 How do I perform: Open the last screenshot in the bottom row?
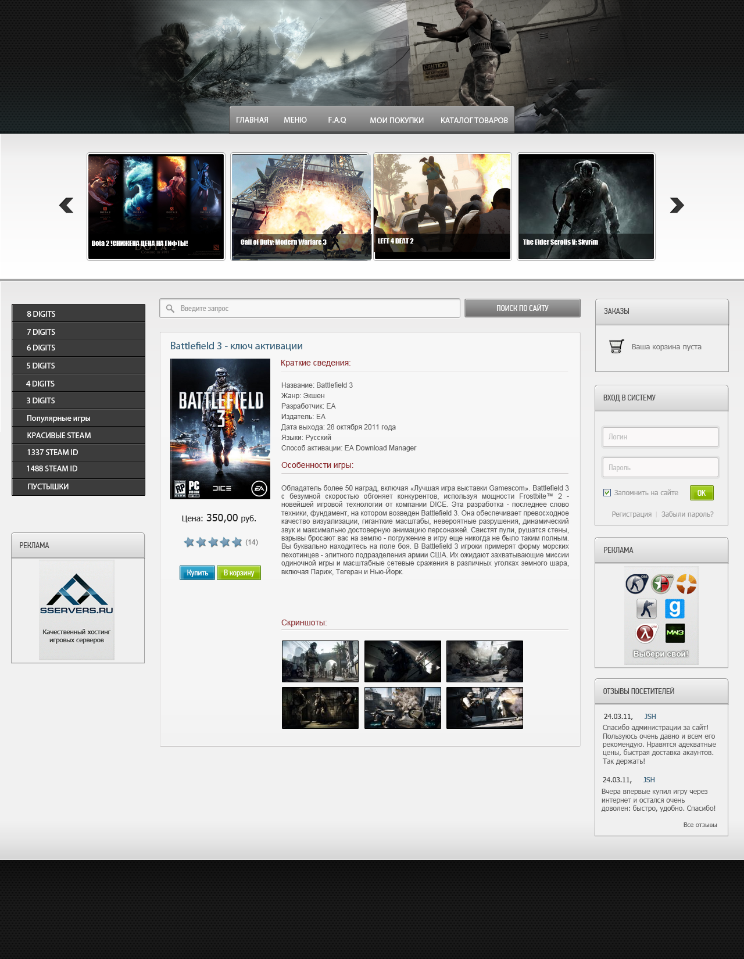point(485,708)
